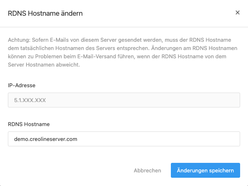
Task: Focus the RDNS Hostname input field
Action: coord(124,139)
